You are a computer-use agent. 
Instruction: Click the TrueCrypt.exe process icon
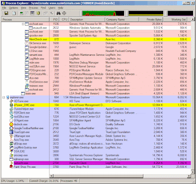[11, 132]
